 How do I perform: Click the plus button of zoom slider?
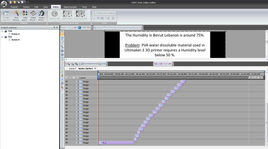tap(100, 64)
